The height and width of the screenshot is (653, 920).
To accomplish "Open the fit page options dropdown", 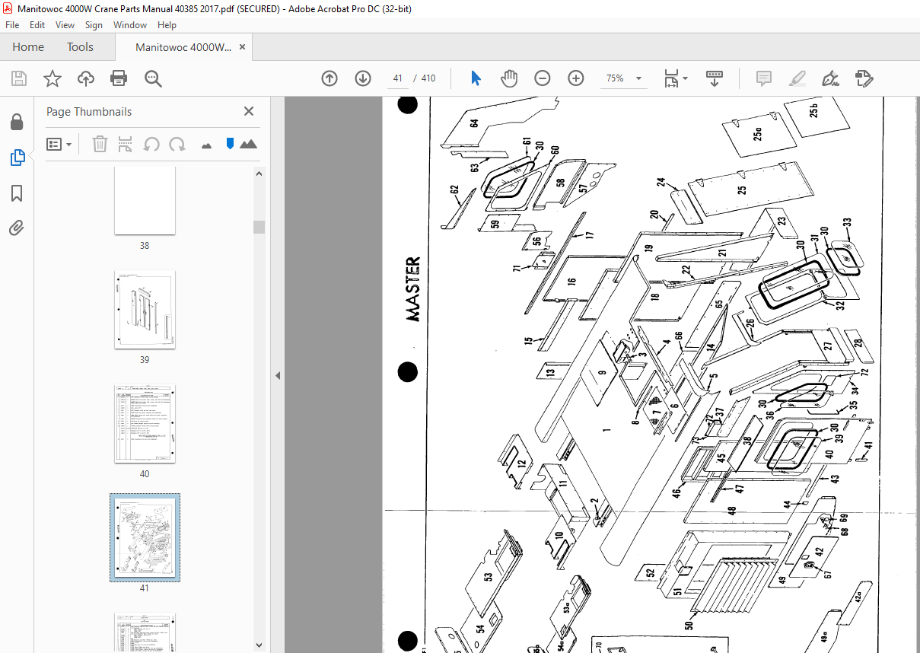I will click(676, 78).
